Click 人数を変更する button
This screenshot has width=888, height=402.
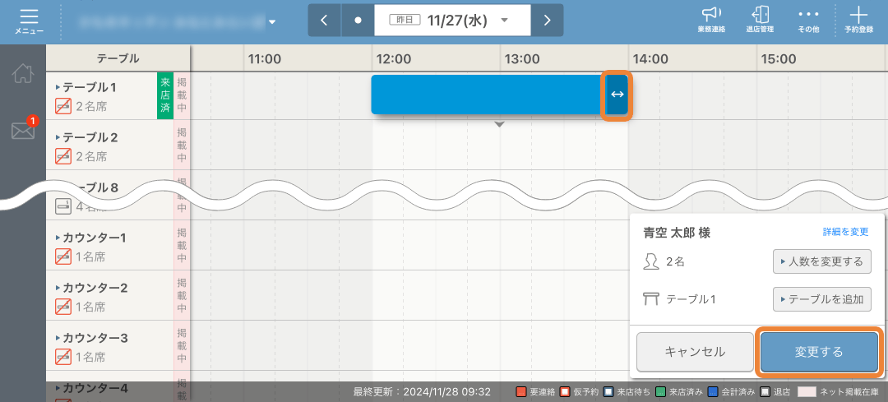click(x=821, y=261)
